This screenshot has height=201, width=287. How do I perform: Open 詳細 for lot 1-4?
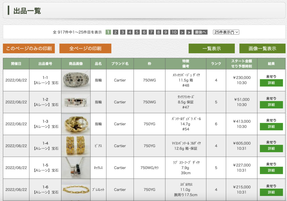point(271,148)
